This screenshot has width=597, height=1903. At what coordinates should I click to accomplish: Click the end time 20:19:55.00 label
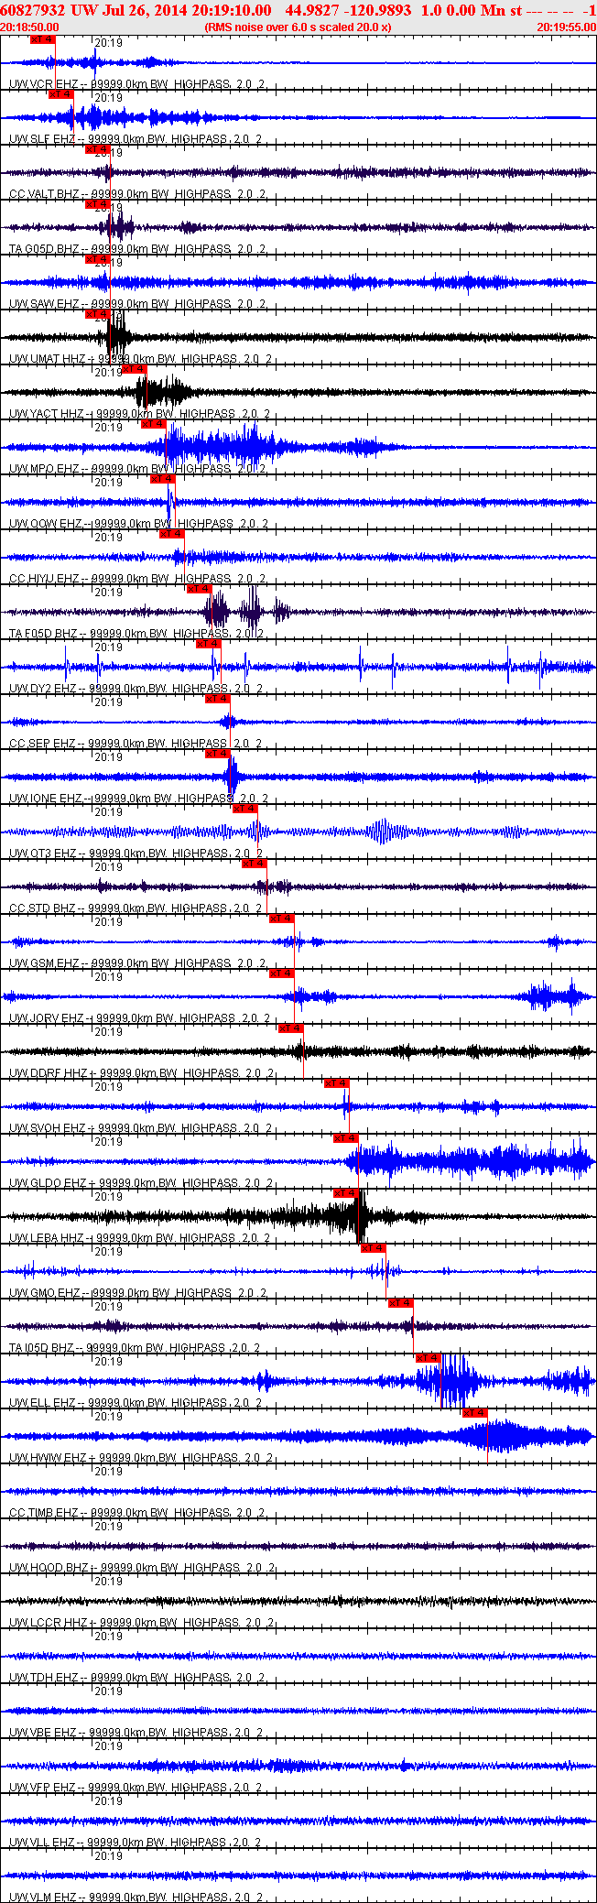pyautogui.click(x=567, y=27)
